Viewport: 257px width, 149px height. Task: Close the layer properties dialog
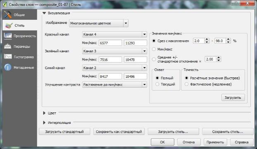pyautogui.click(x=247, y=3)
